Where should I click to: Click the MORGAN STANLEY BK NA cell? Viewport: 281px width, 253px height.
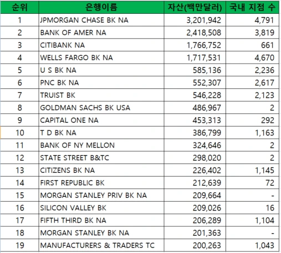(101, 233)
